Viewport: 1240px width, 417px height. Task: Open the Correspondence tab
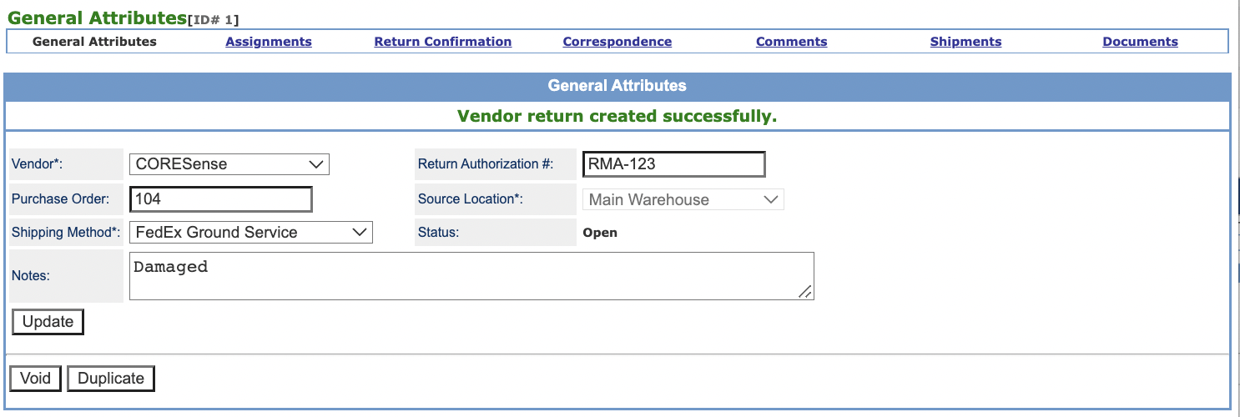click(x=617, y=42)
